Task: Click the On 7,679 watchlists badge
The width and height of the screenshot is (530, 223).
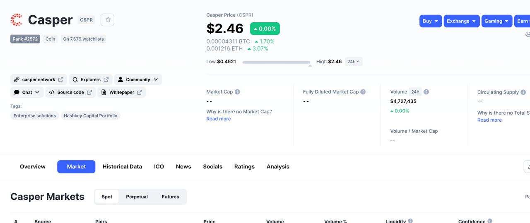Action: pyautogui.click(x=83, y=39)
